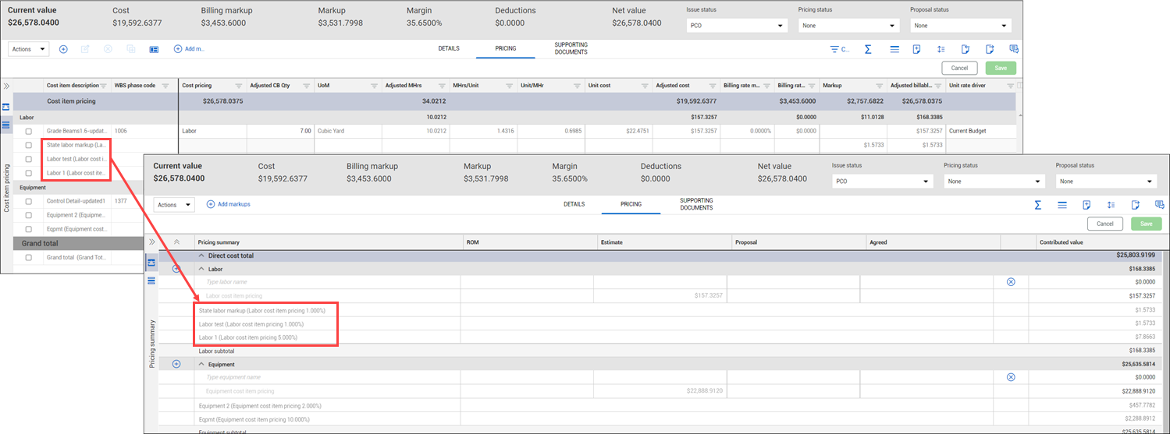The height and width of the screenshot is (434, 1170).
Task: Click the column filter icon labeled C... in back window
Action: pos(839,49)
